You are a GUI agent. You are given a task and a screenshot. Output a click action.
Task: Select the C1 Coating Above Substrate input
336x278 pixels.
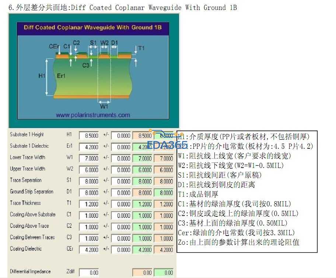(x=89, y=215)
